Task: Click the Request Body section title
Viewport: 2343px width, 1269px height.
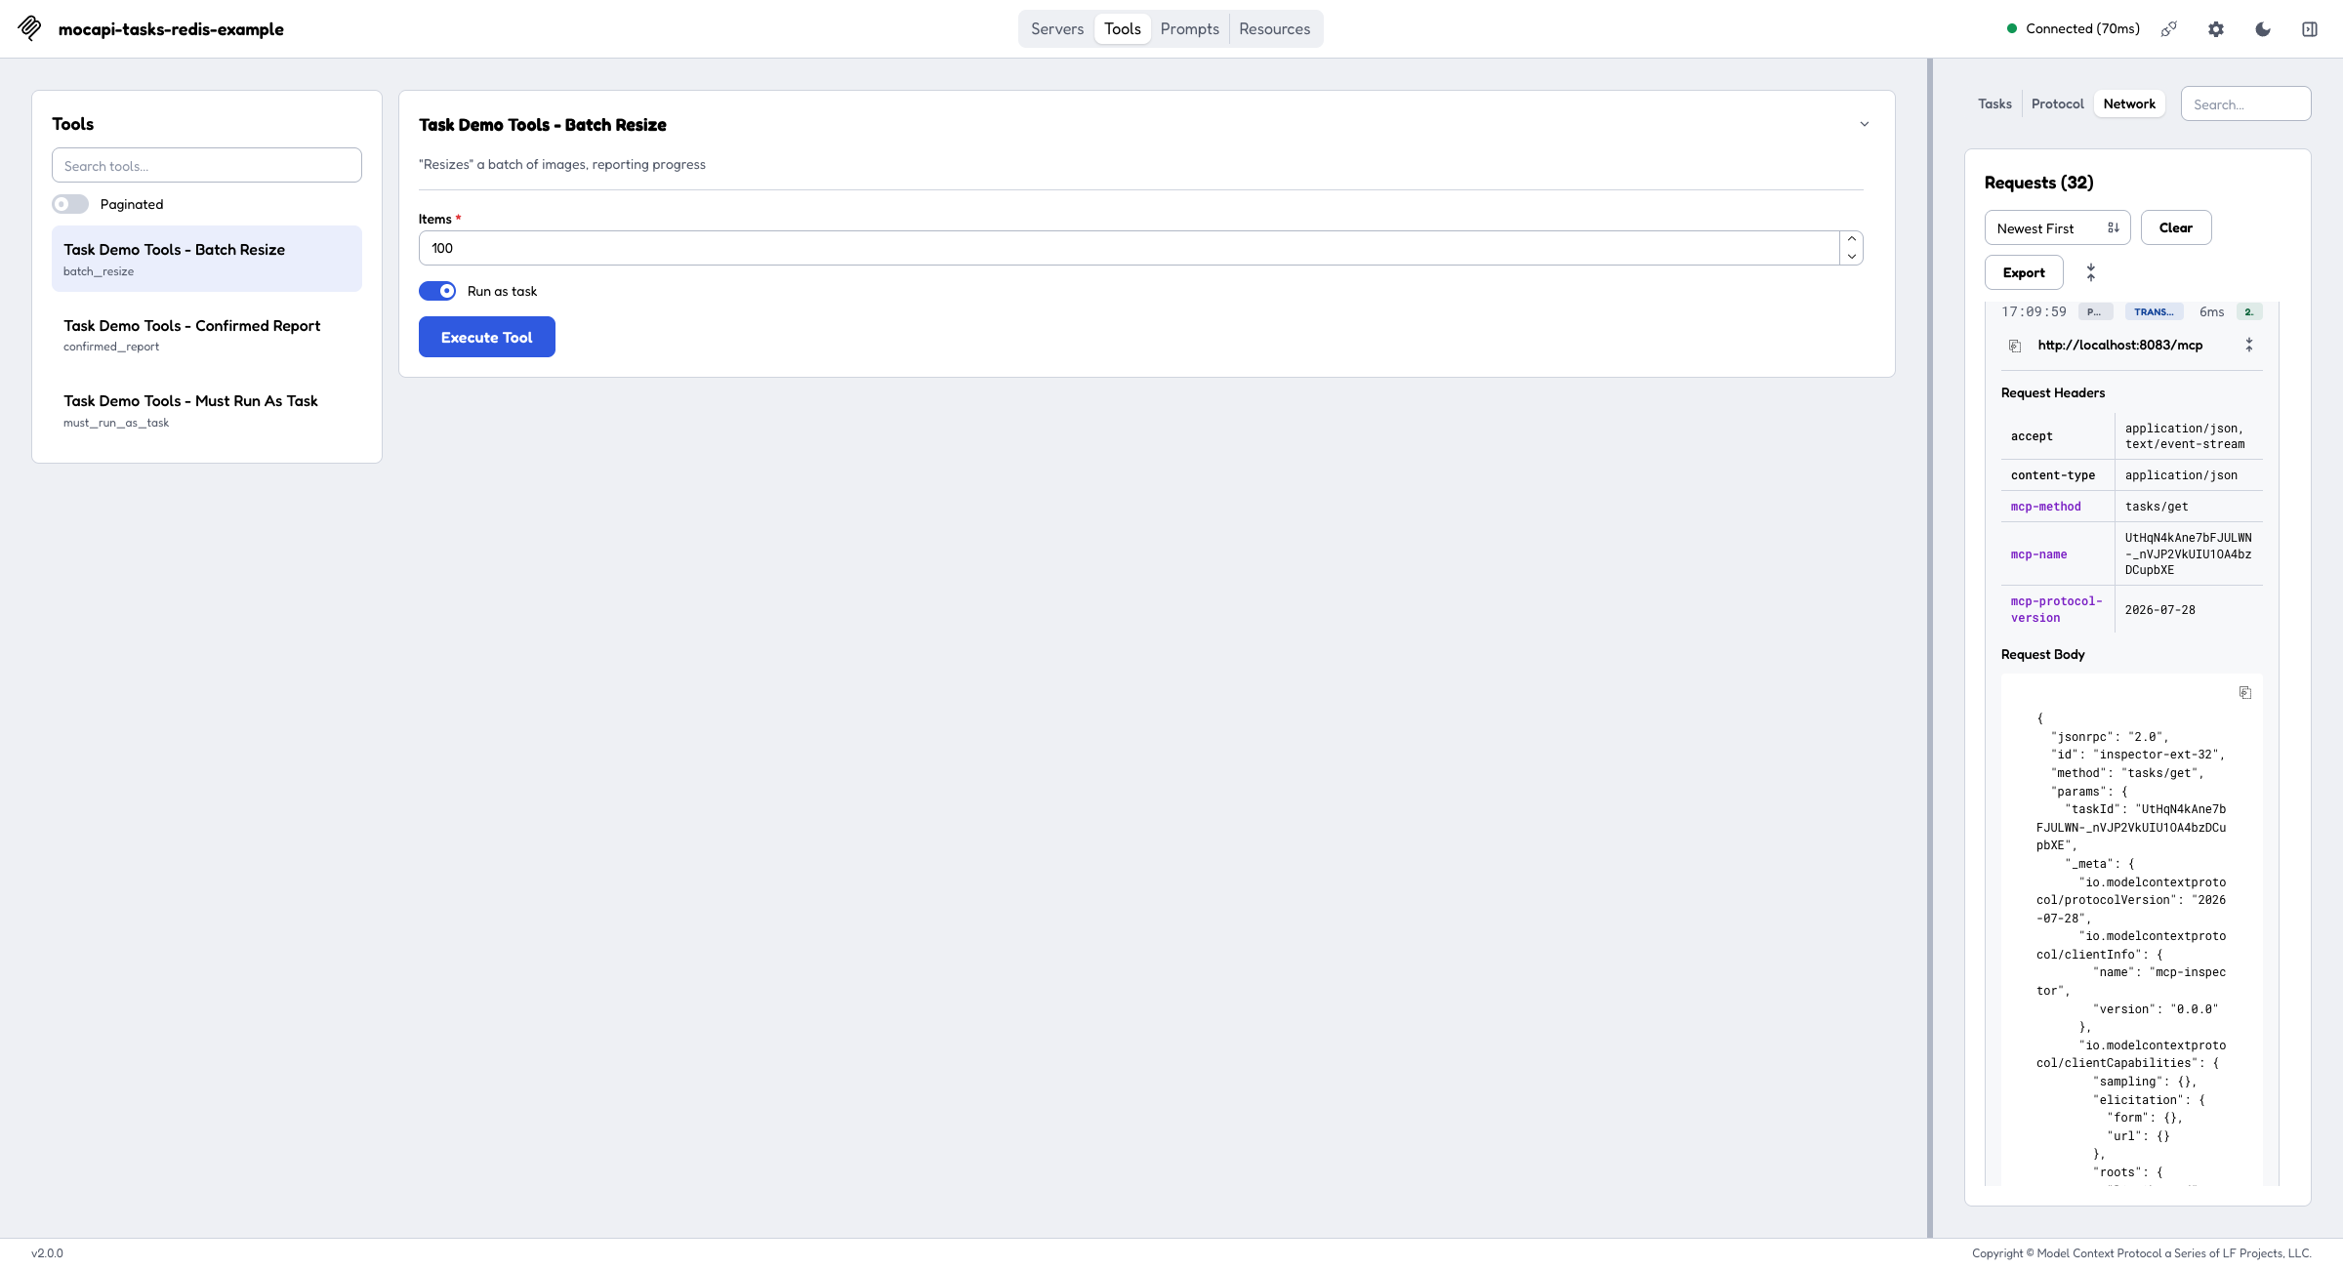Action: tap(2042, 654)
